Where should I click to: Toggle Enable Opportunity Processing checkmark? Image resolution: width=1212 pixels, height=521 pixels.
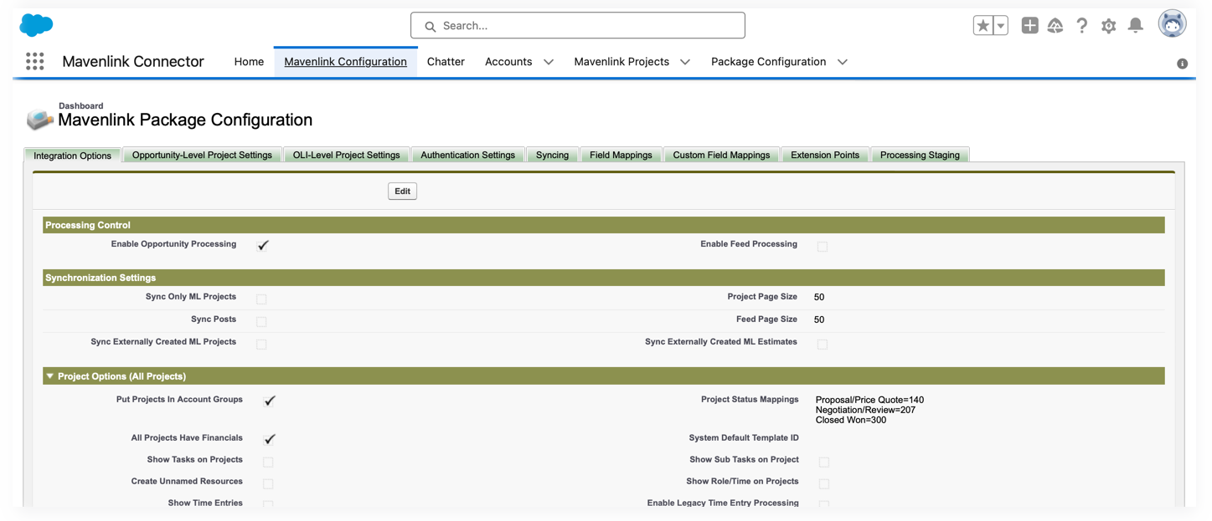(x=263, y=245)
